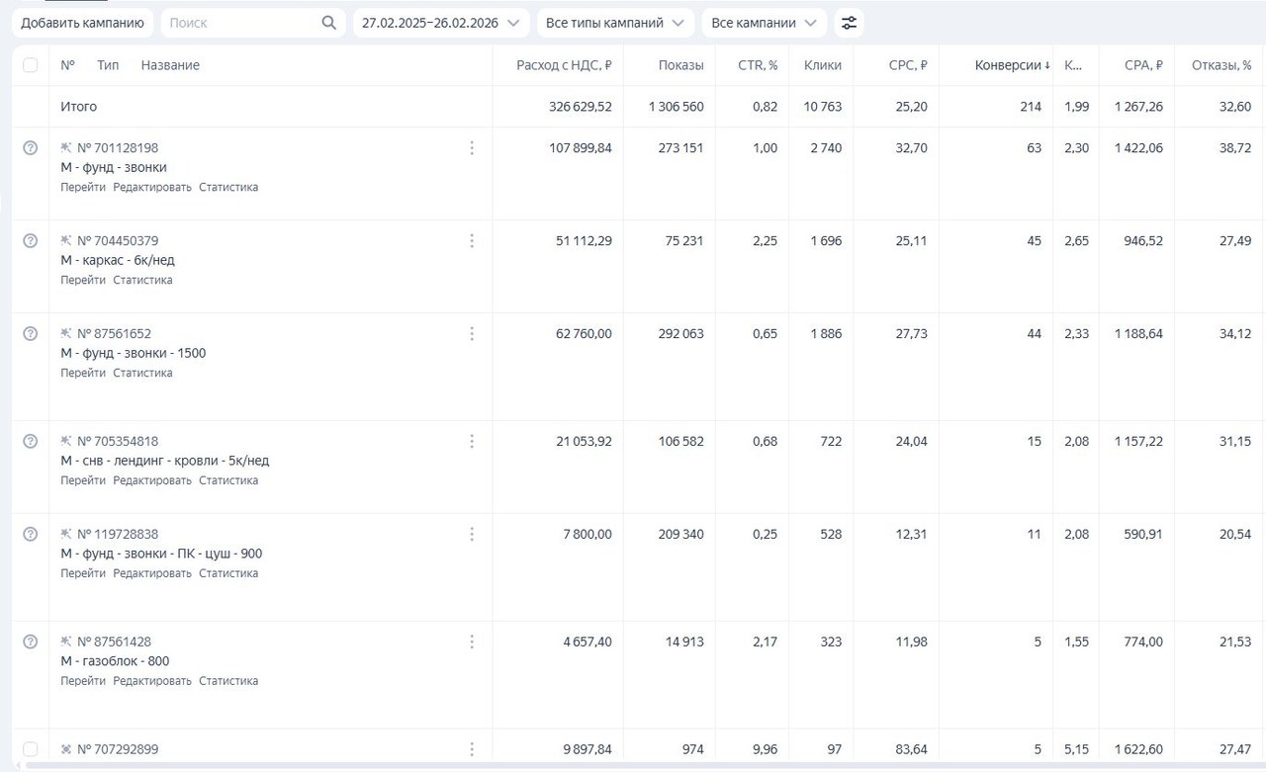Screen dimensions: 1266x772
Task: Tick the select-all checkbox in the table header
Action: (30, 65)
